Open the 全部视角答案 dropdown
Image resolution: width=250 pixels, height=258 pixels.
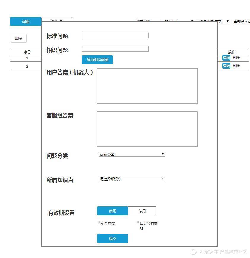click(x=215, y=21)
